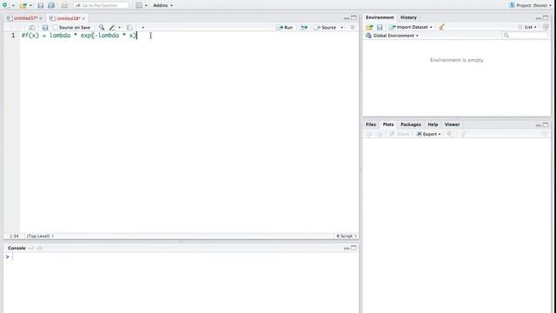
Task: Select the Untitled38 tab
Action: tap(68, 18)
